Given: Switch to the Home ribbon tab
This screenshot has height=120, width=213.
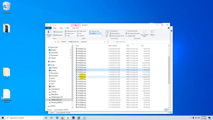Looking at the screenshot, I should point(55,28).
